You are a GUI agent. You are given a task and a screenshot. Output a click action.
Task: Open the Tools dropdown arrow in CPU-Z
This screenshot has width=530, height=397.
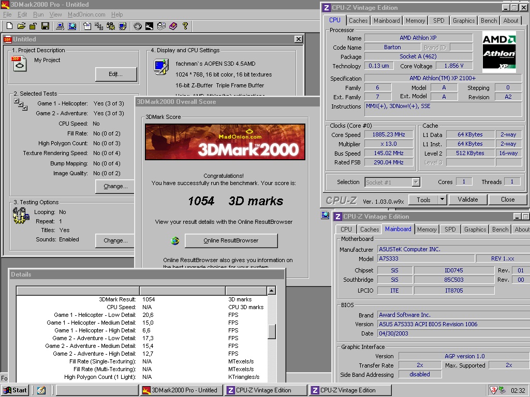(x=442, y=200)
